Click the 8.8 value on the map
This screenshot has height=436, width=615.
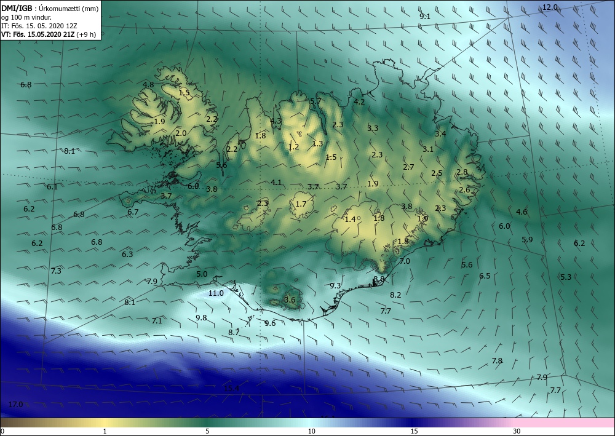(x=379, y=279)
